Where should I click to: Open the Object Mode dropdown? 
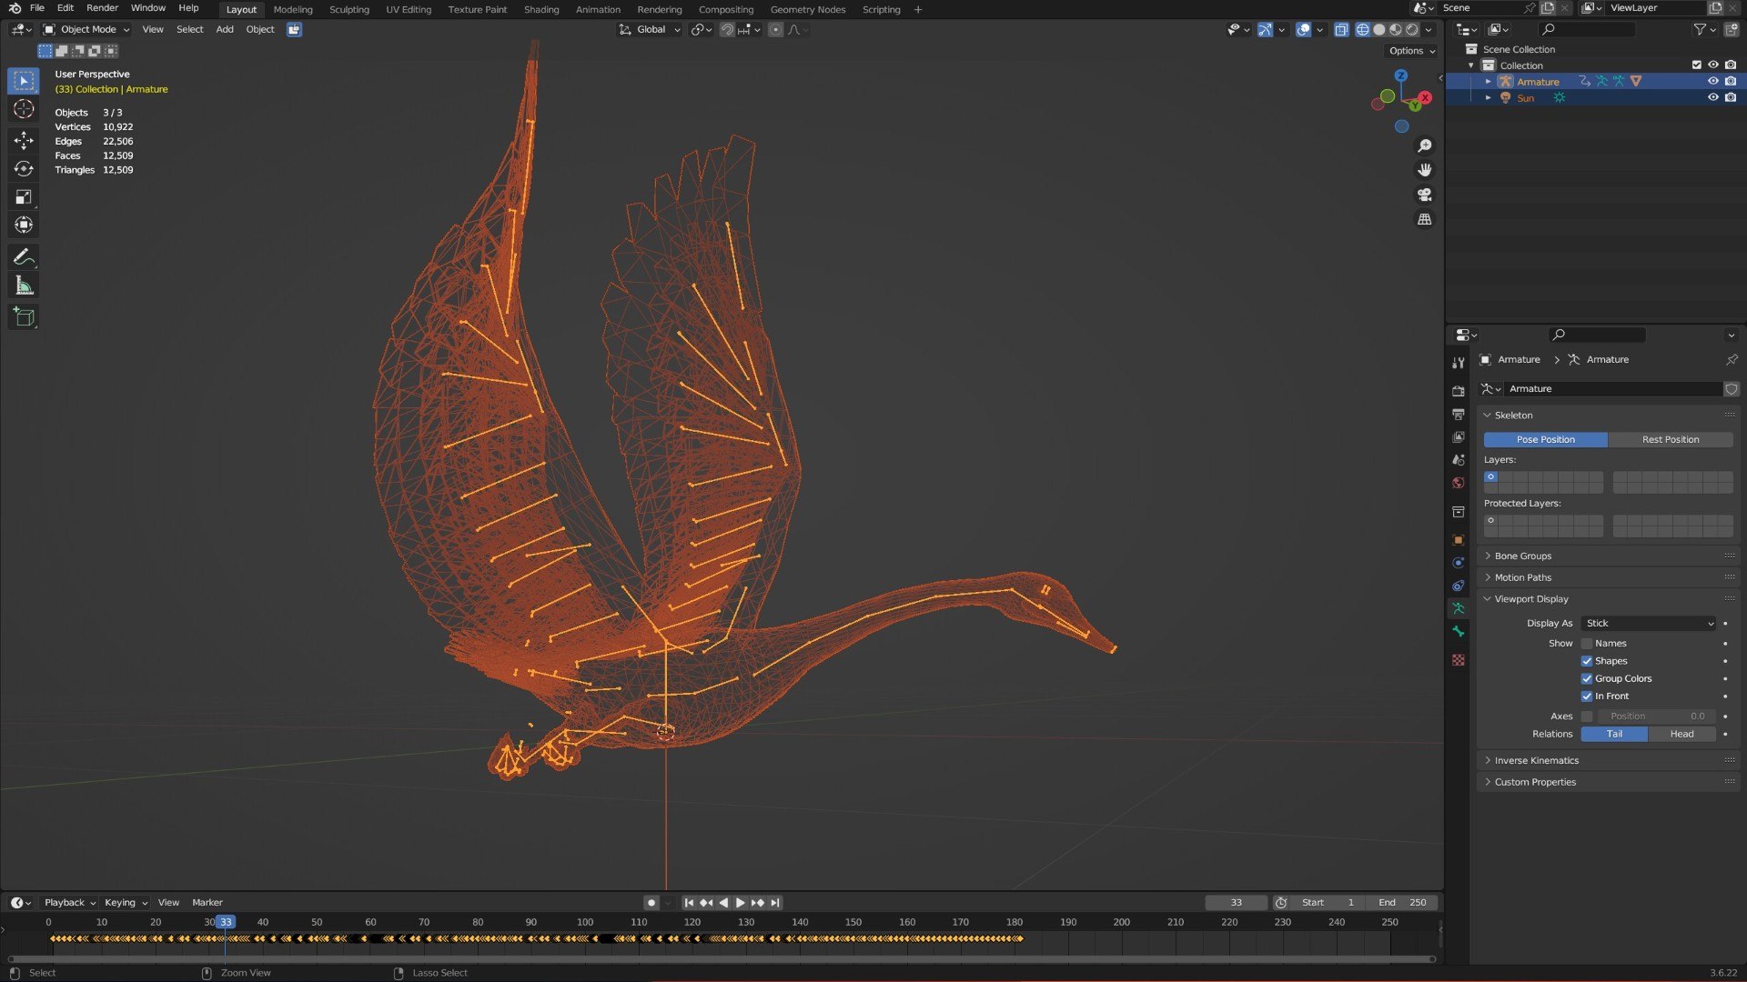tap(86, 29)
